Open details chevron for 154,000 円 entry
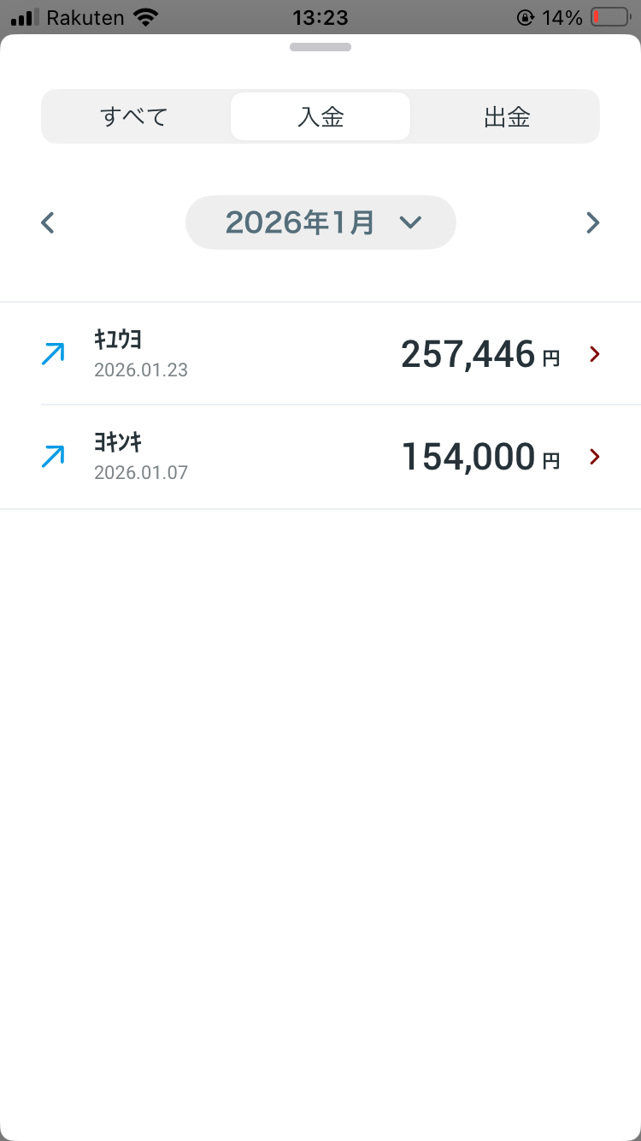Image resolution: width=641 pixels, height=1141 pixels. (596, 457)
